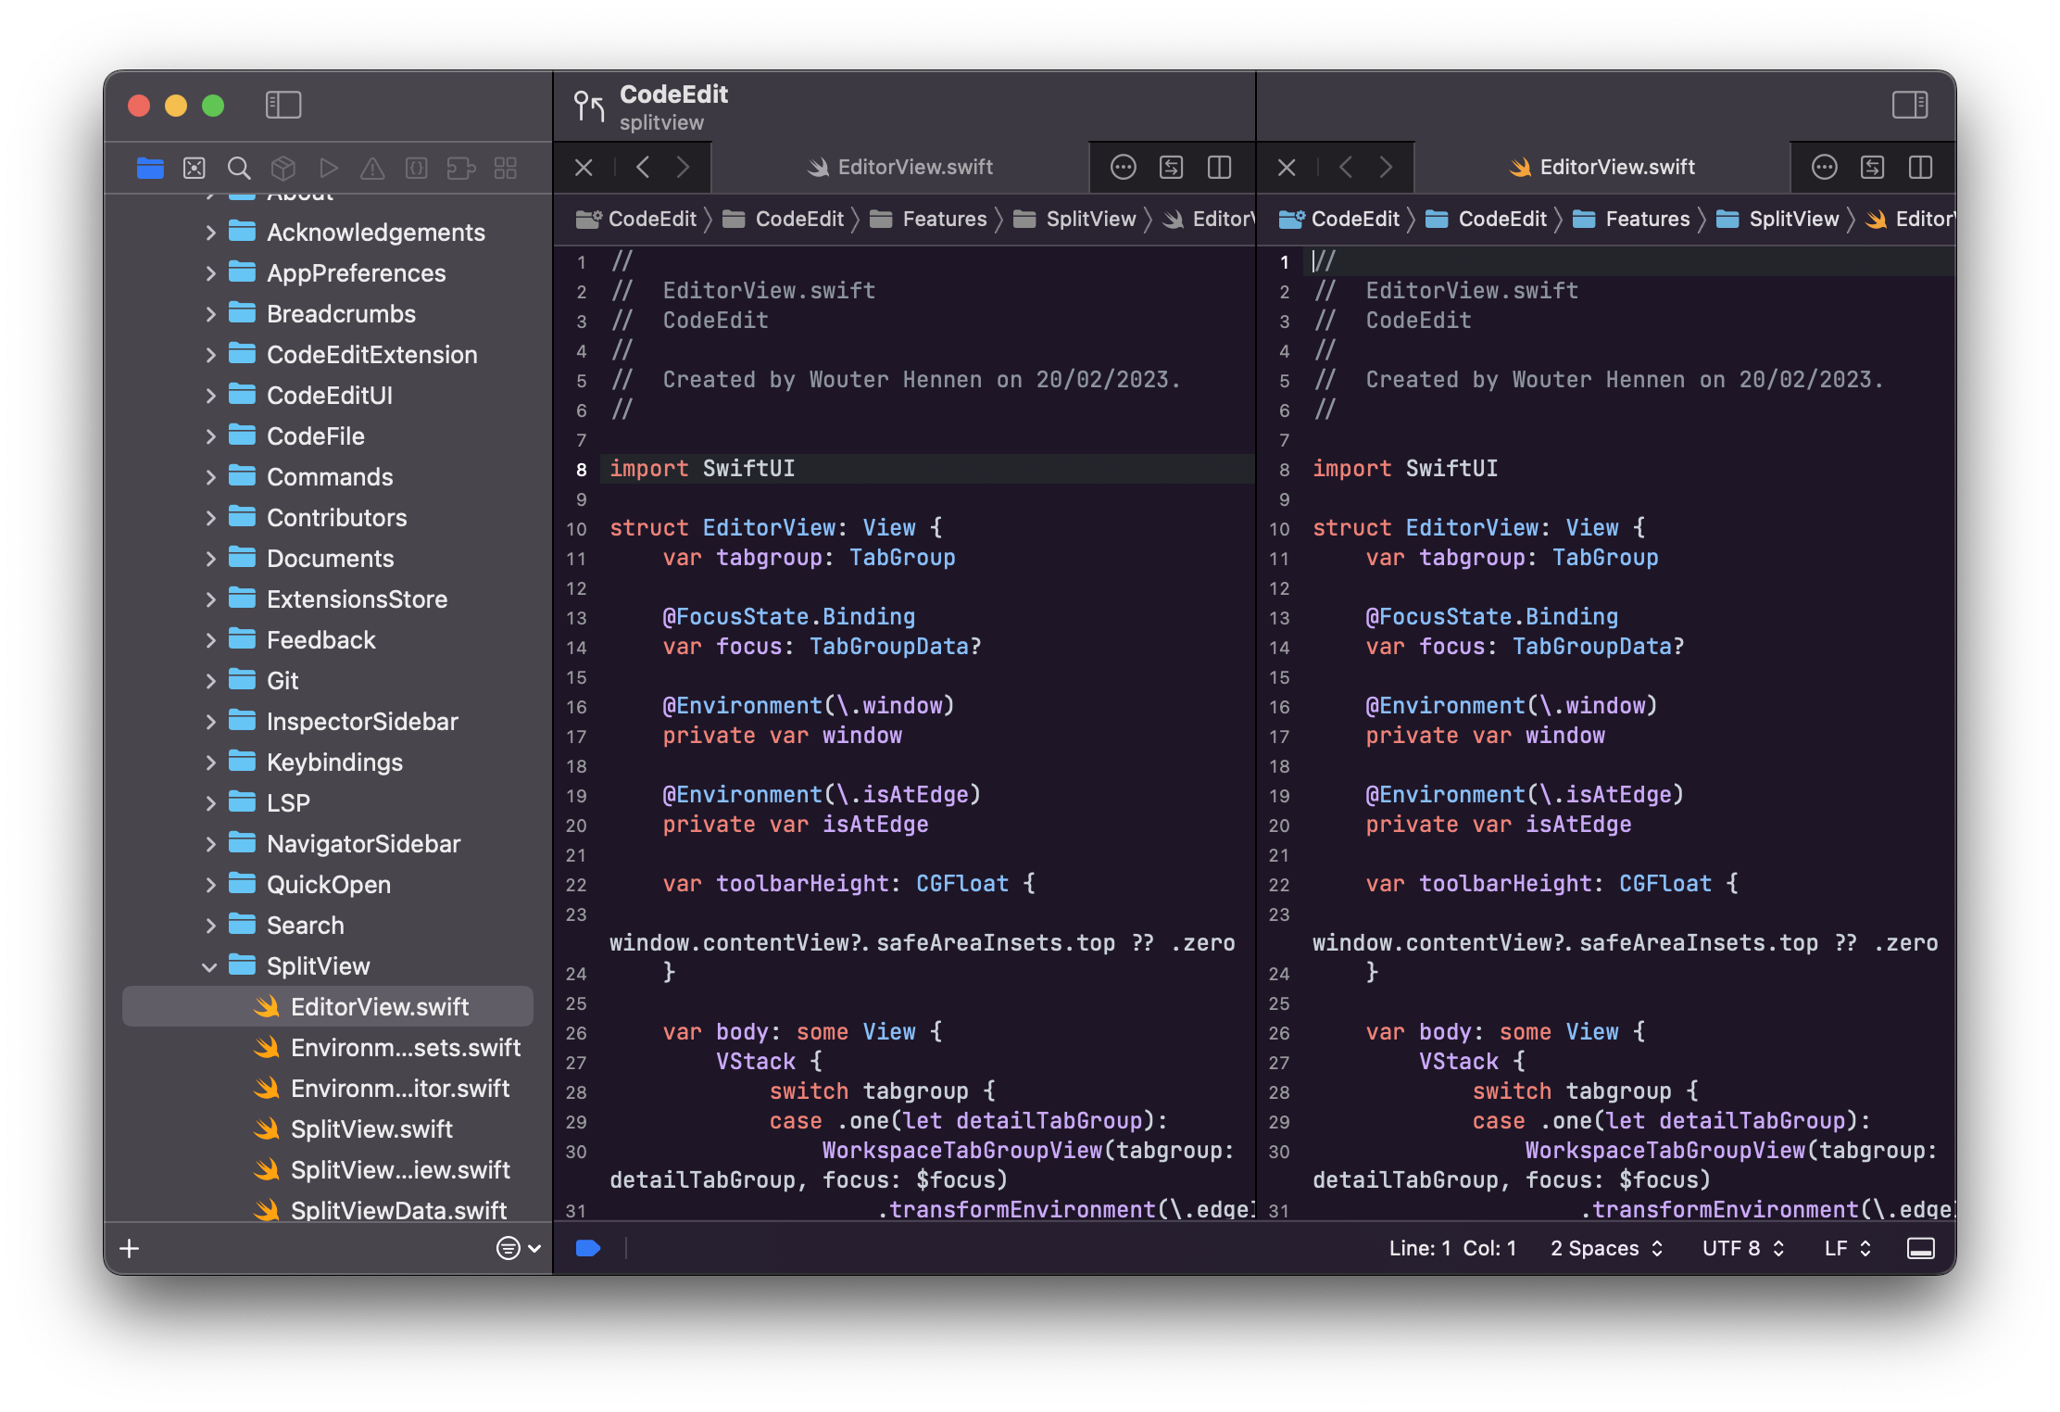
Task: Click root CodeEdit in right breadcrumb
Action: coord(1338,219)
